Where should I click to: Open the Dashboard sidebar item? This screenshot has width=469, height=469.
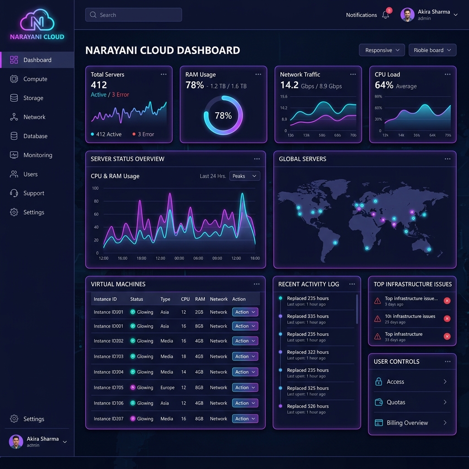coord(37,60)
